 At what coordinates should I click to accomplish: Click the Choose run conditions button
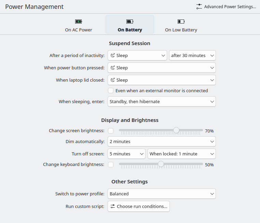point(139,206)
